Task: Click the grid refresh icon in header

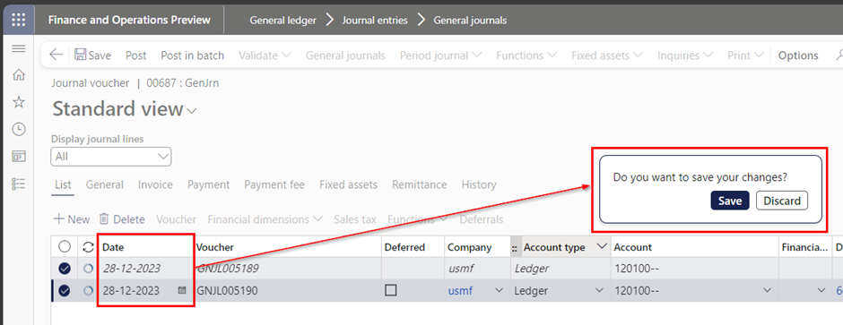Action: pyautogui.click(x=88, y=247)
